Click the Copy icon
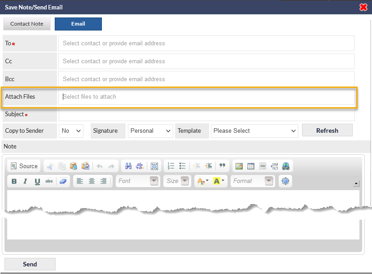372x274 pixels. (62, 166)
